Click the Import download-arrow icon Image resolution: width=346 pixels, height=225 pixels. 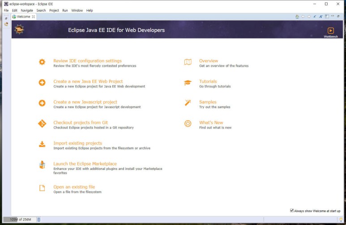(42, 144)
